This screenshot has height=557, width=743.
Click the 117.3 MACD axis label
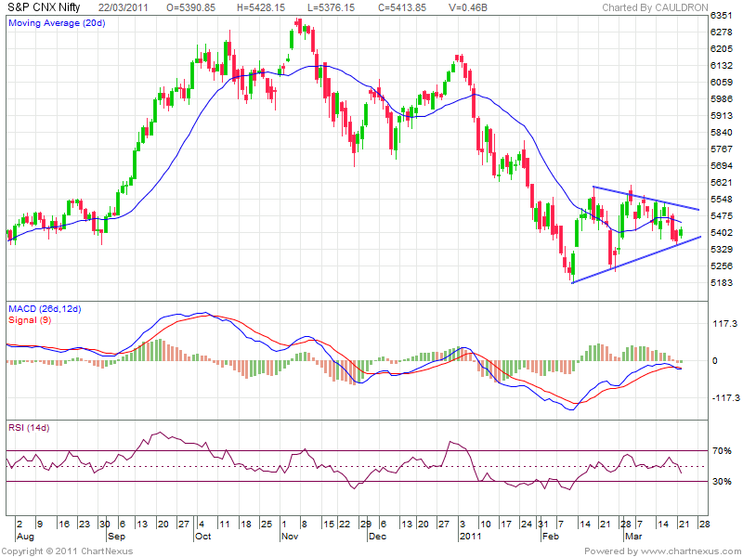pos(724,324)
